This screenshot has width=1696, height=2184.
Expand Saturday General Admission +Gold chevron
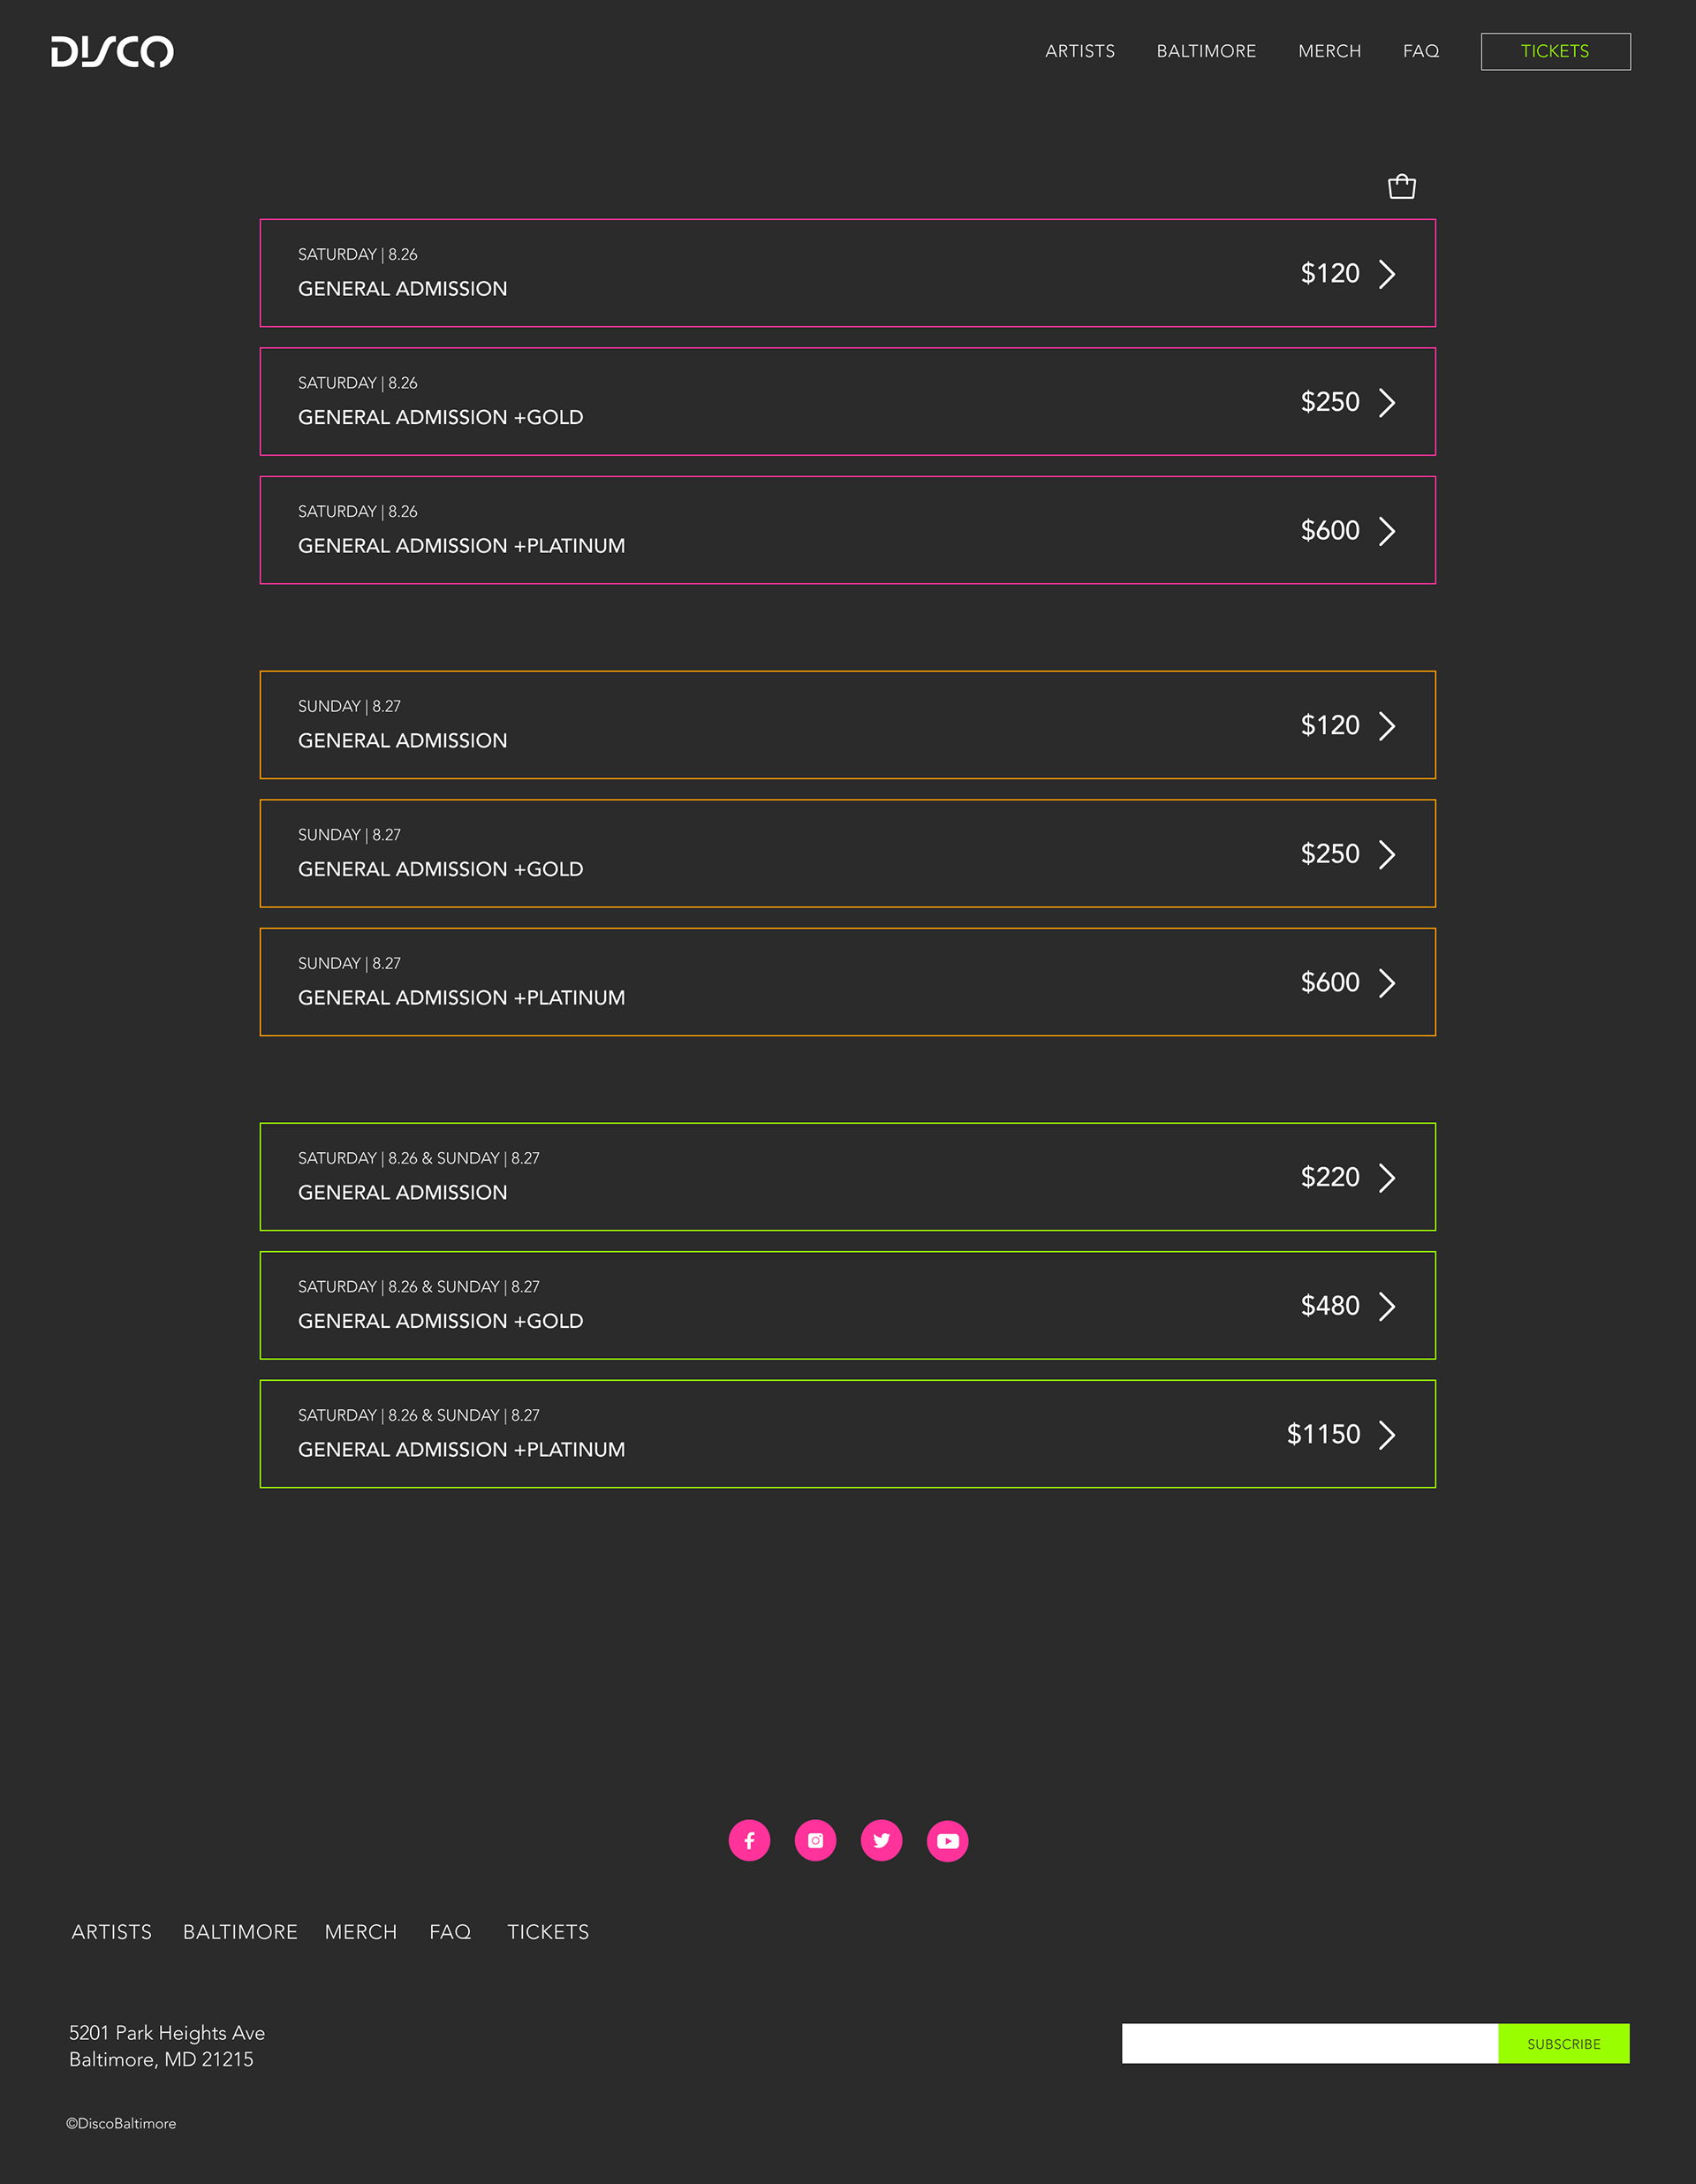(x=1387, y=402)
